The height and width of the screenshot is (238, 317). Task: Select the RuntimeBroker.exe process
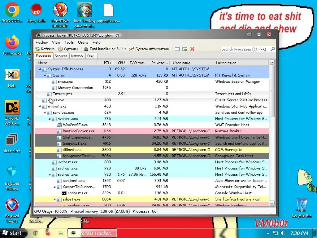(152, 131)
